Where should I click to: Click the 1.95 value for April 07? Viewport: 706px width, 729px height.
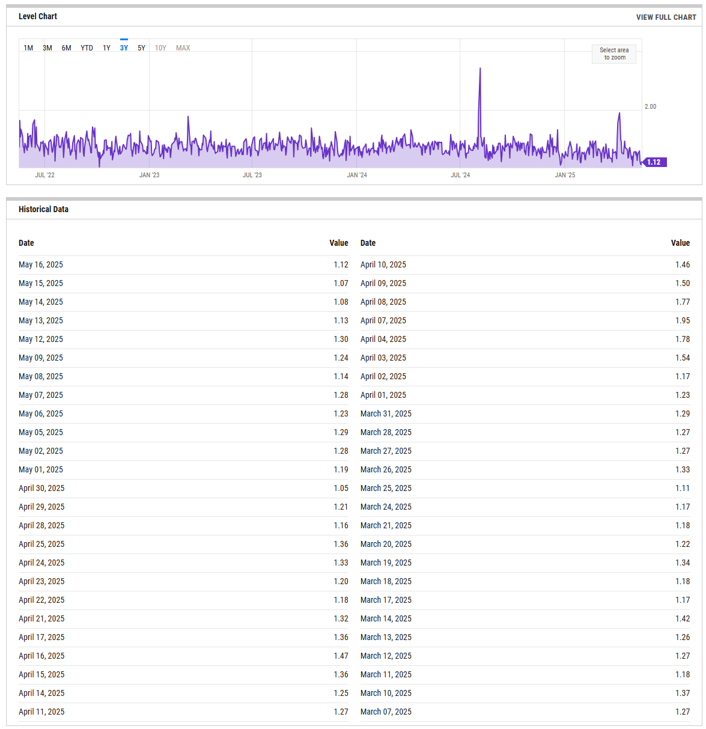(x=683, y=321)
